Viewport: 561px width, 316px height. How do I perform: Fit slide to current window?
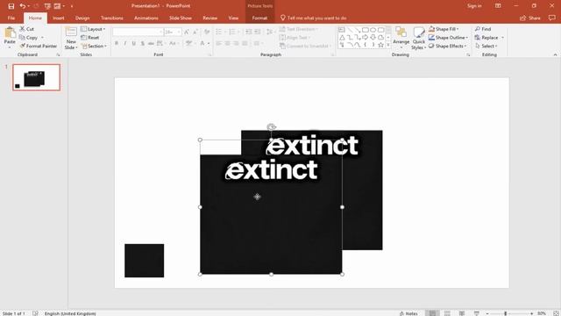click(557, 313)
